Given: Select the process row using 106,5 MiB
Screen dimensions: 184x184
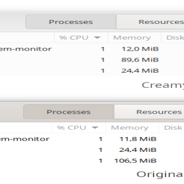Looking at the screenshot, I should [x=92, y=161].
